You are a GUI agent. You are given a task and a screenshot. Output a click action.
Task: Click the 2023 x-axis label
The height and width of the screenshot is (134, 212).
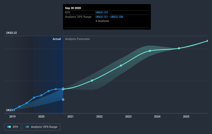(128, 116)
